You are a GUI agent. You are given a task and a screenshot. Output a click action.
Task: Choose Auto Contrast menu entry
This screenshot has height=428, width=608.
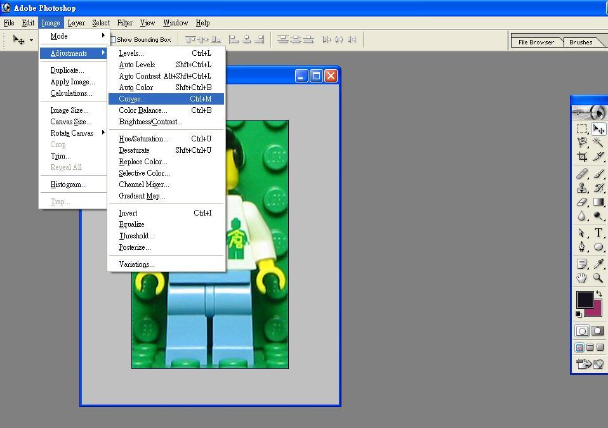166,76
